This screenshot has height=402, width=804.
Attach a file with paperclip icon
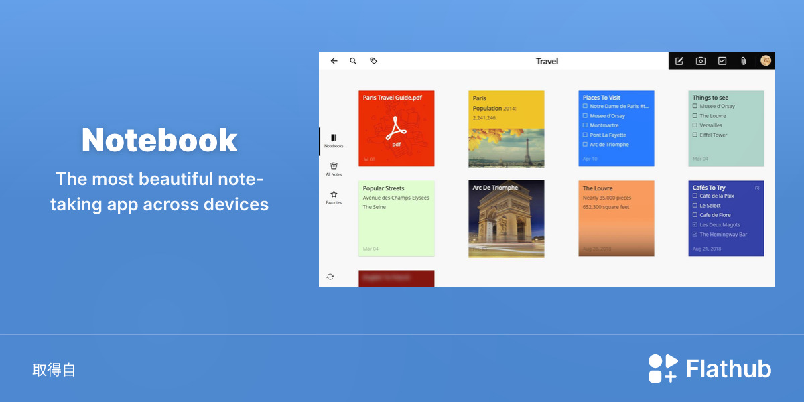point(743,61)
